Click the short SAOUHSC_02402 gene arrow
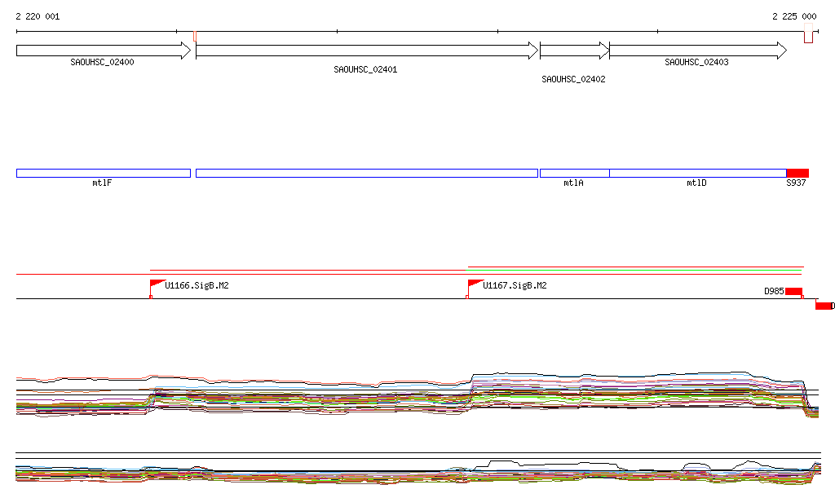The height and width of the screenshot is (498, 835). (x=574, y=51)
